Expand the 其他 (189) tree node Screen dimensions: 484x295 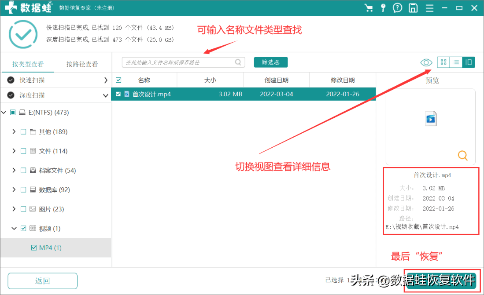(x=14, y=131)
